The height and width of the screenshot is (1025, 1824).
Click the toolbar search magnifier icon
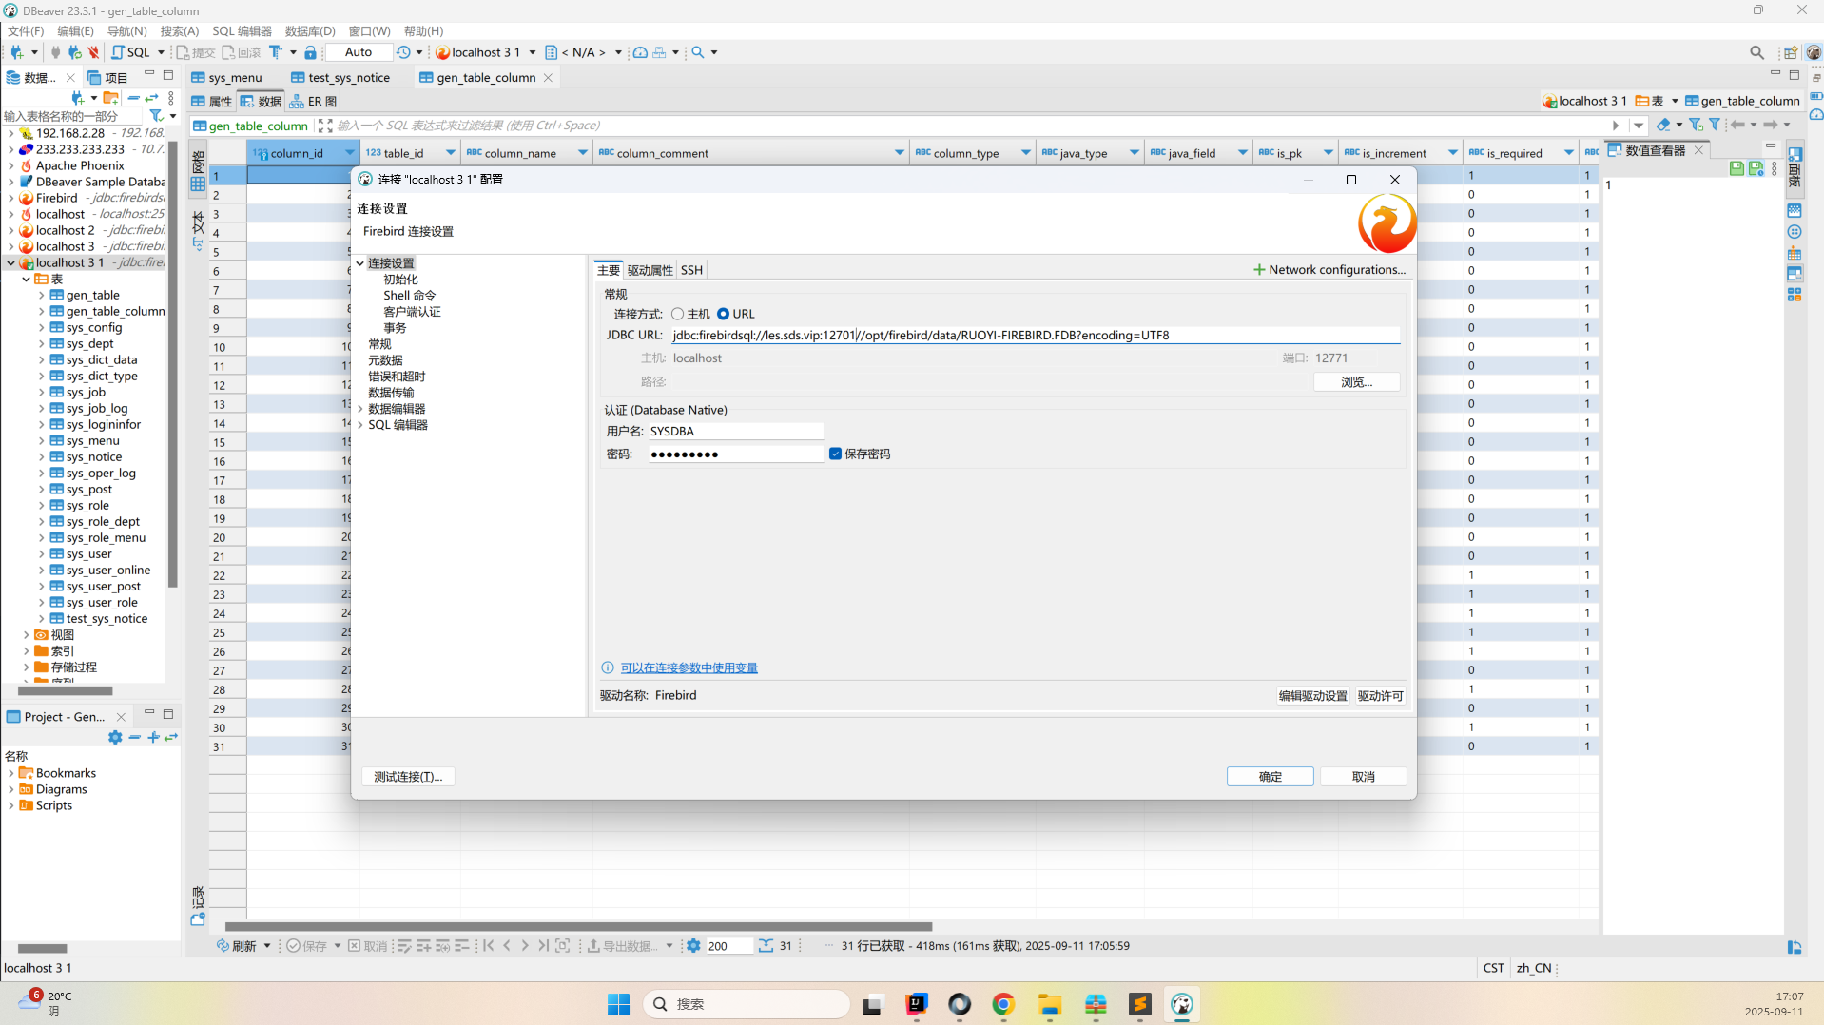click(698, 52)
